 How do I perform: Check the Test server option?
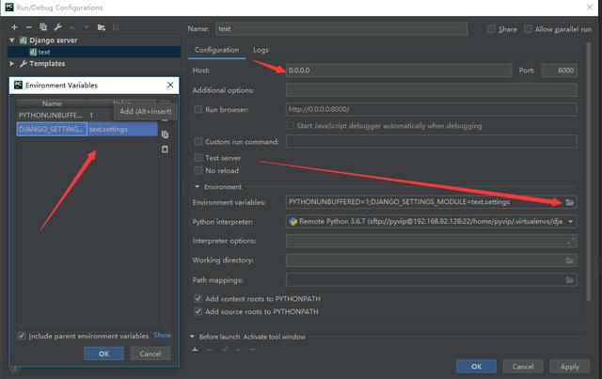click(198, 158)
